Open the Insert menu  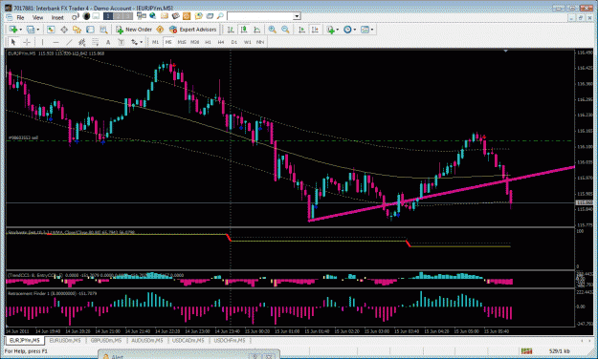coord(57,17)
